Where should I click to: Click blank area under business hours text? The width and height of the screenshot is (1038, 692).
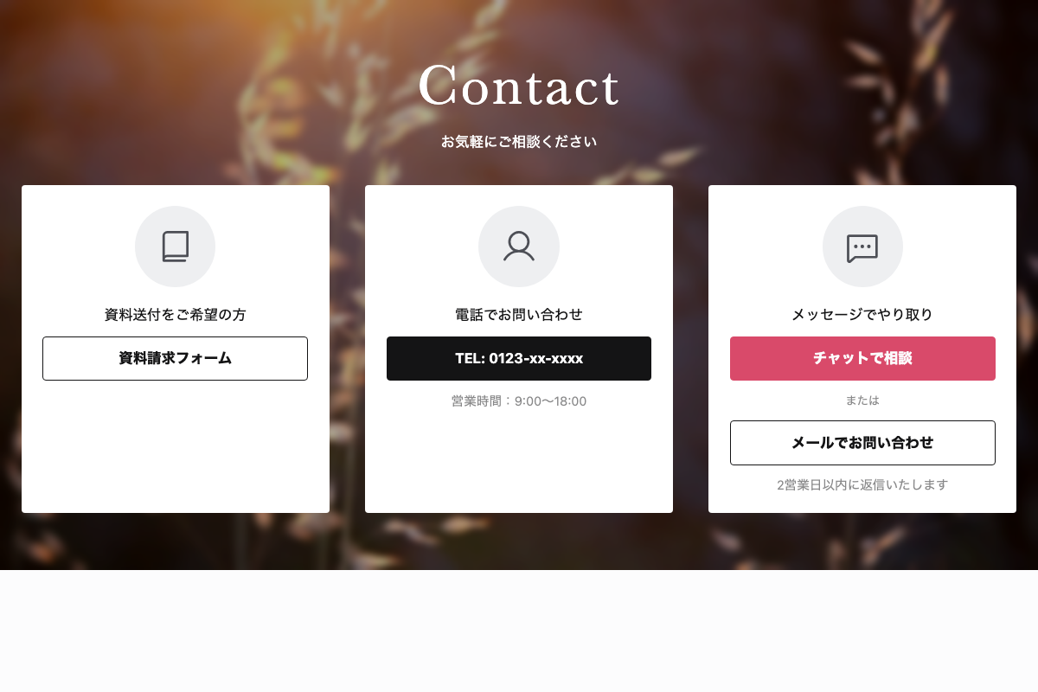[519, 461]
